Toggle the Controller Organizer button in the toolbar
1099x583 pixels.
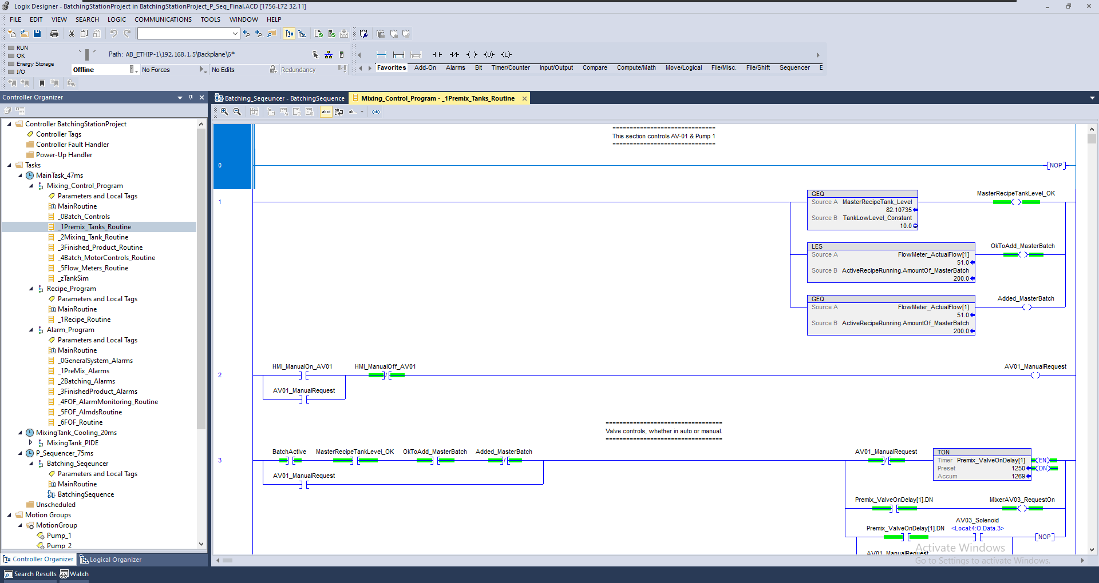(289, 34)
